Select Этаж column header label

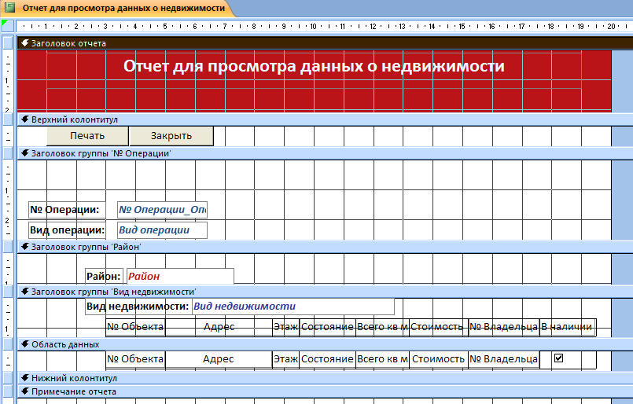pyautogui.click(x=285, y=327)
